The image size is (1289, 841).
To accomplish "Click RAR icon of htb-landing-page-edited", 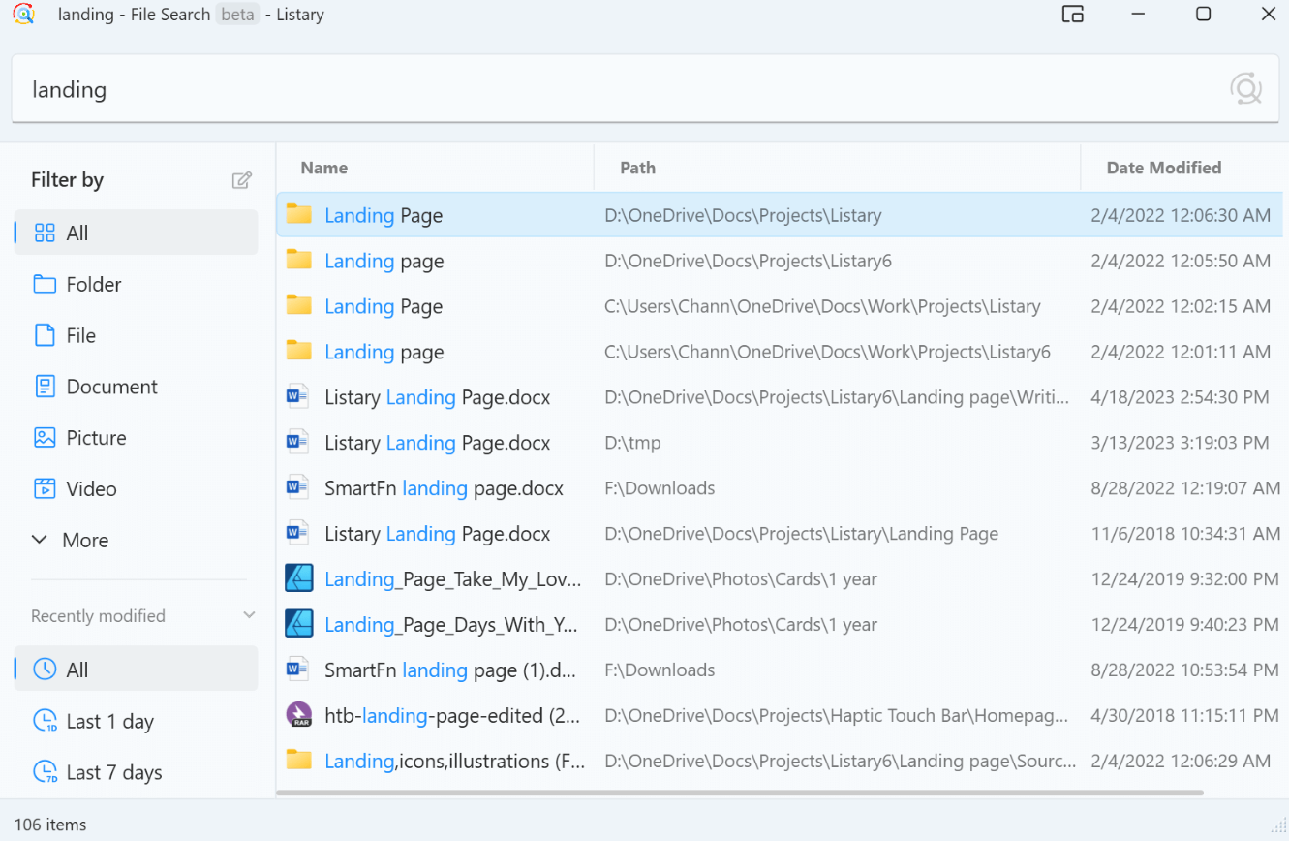I will (299, 715).
